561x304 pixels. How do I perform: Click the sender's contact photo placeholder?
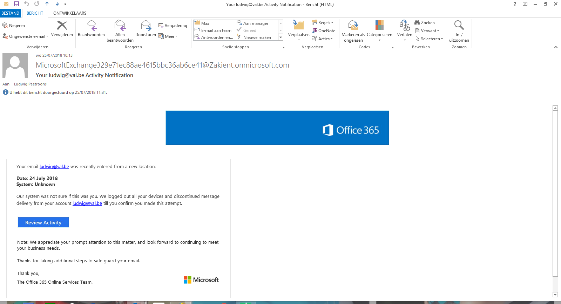pos(15,65)
